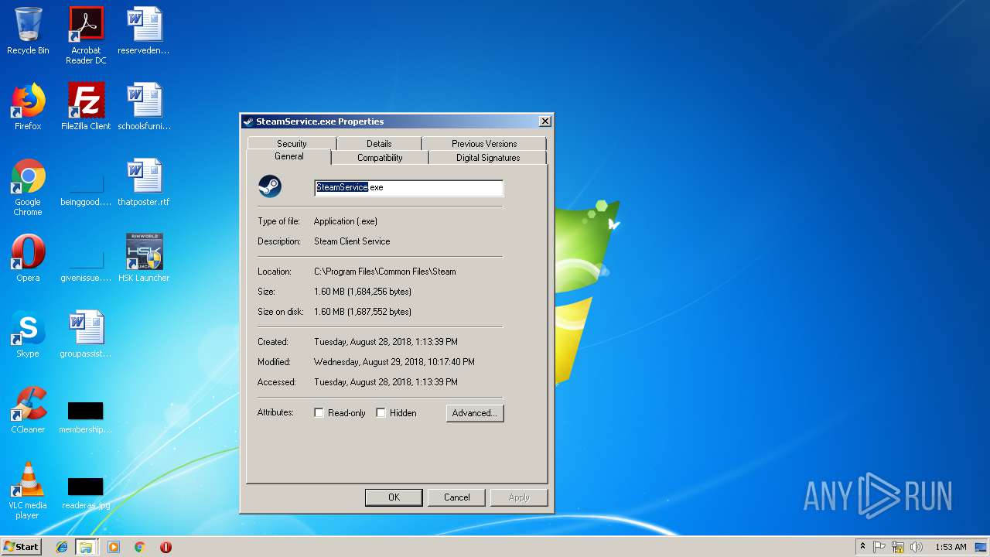Open Skype desktop shortcut
The height and width of the screenshot is (557, 990).
28,334
